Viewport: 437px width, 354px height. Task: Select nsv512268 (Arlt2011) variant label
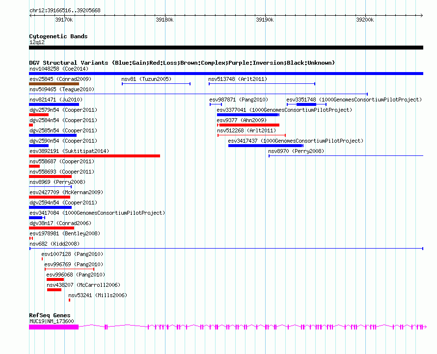(x=246, y=130)
